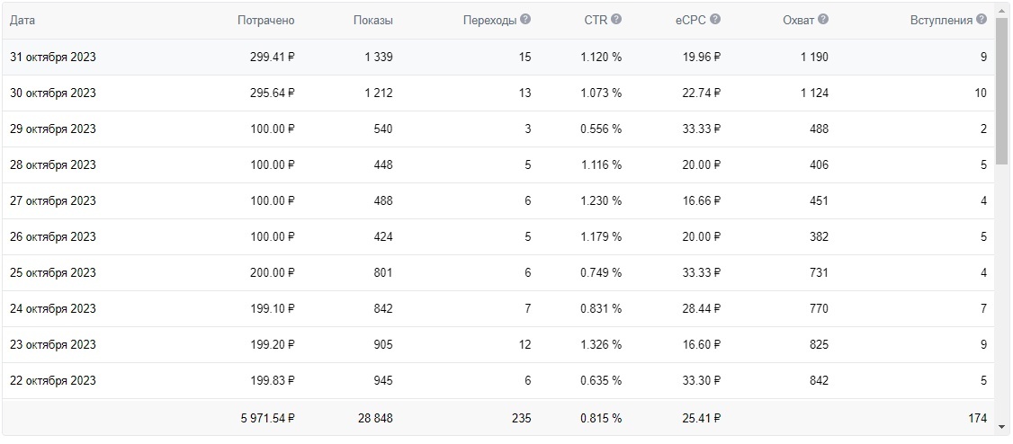Show the Вступления help icon

982,19
